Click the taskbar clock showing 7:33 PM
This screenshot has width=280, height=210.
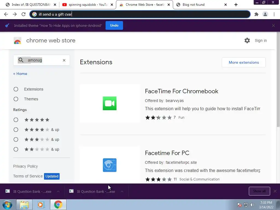point(266,205)
